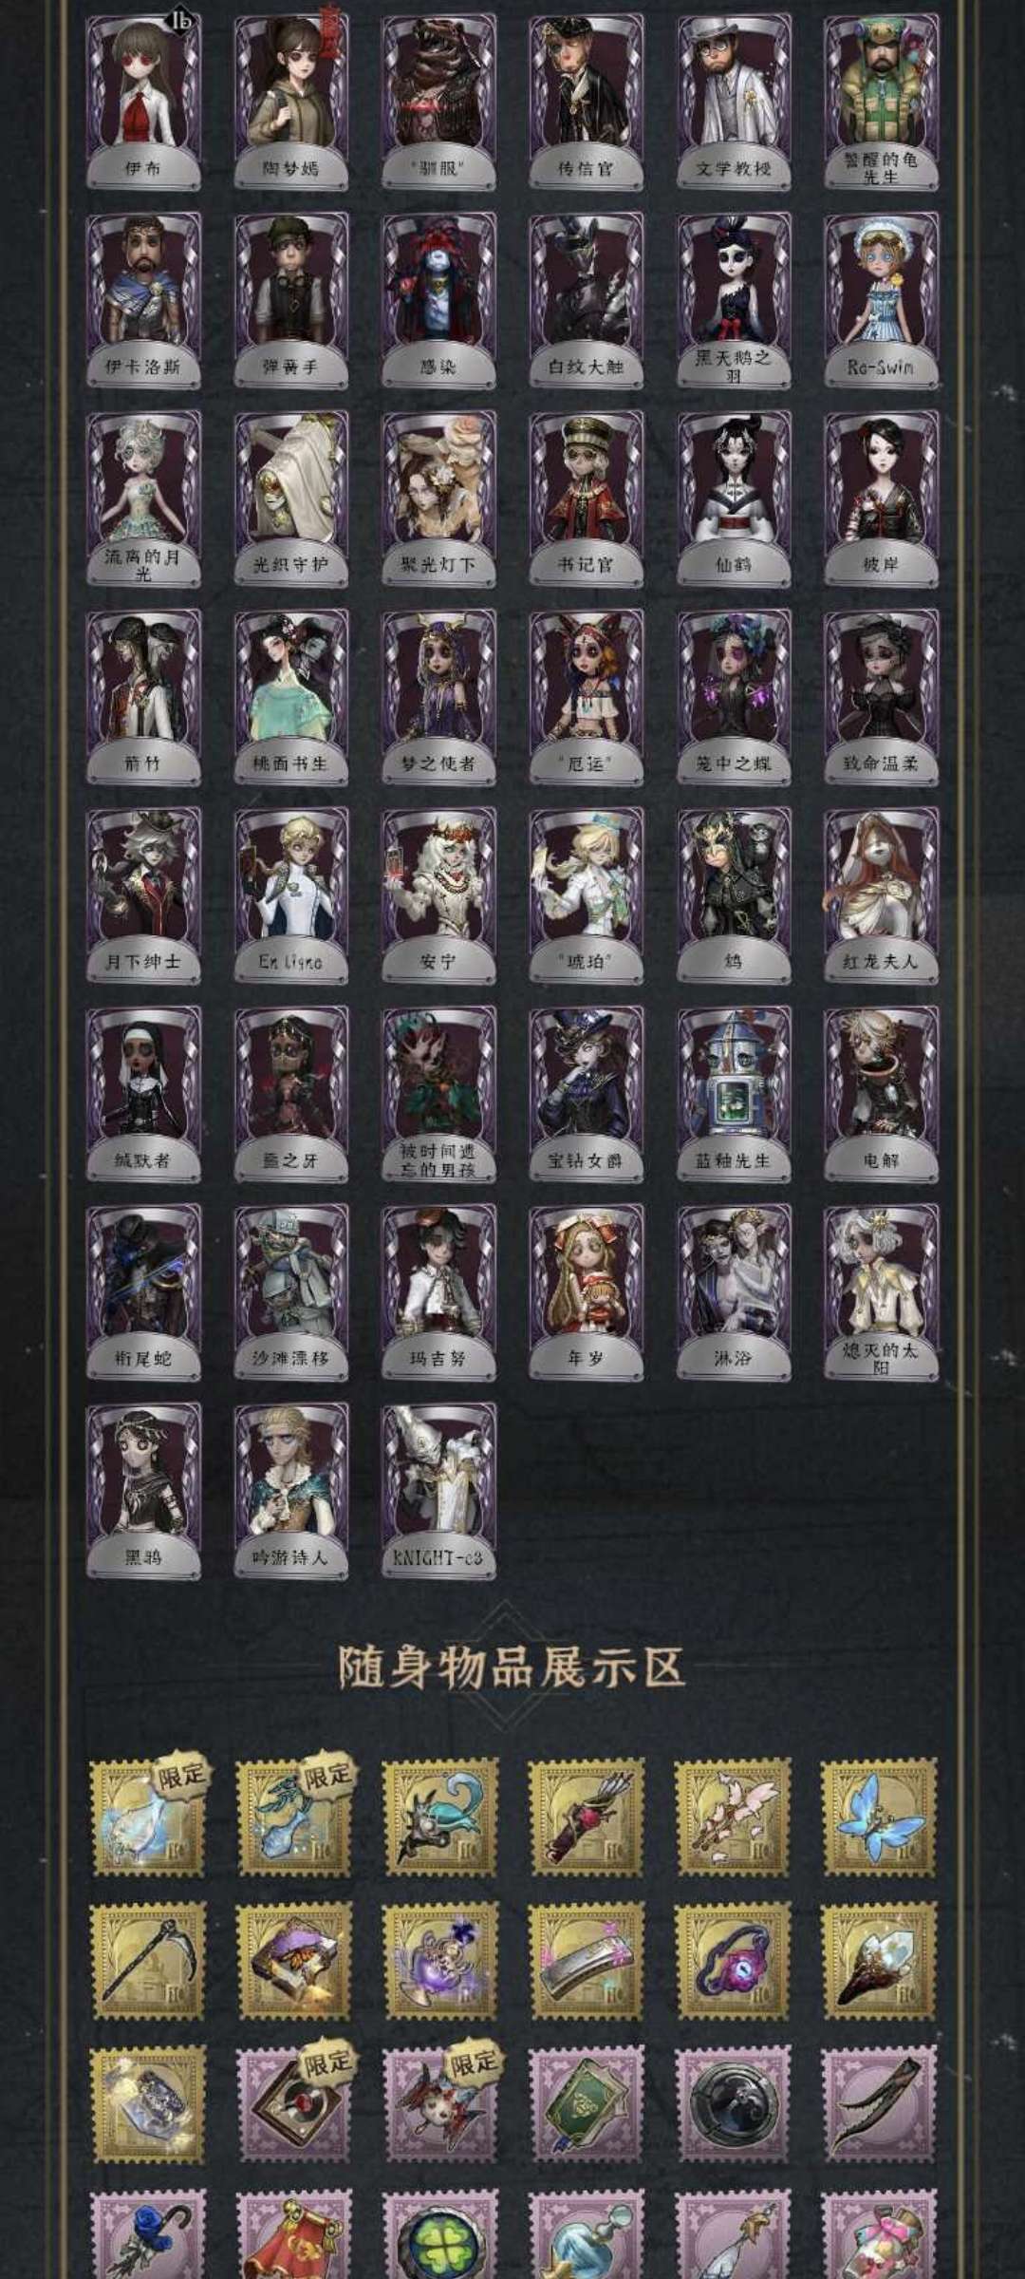Viewport: 1025px width, 2279px height.
Task: Choose the 桃面书生 costume card
Action: pos(291,697)
